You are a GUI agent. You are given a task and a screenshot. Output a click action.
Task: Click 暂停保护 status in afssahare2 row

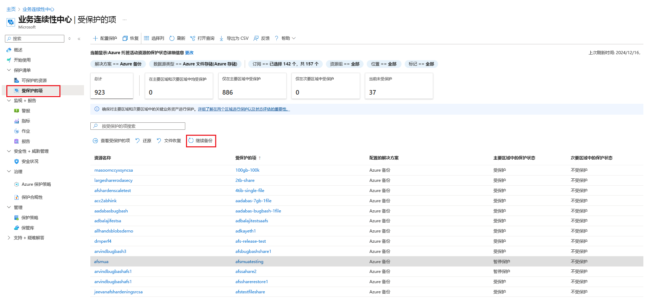click(501, 272)
